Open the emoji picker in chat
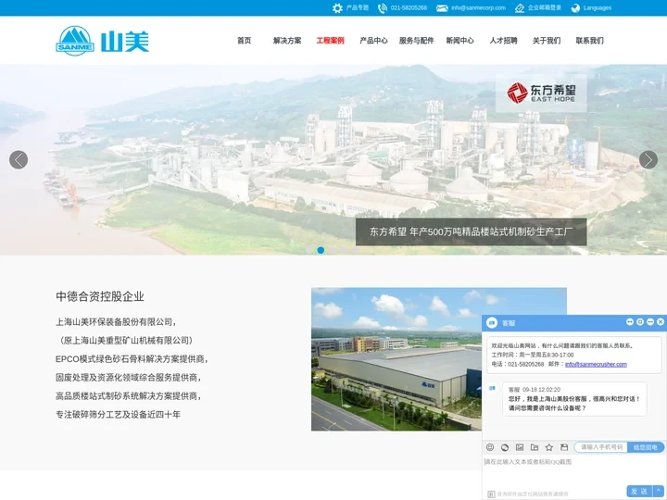 (490, 447)
